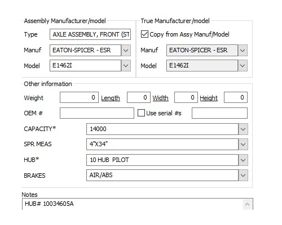Click the Notes scroll up arrow
Viewport: 282px width, 225px height.
248,204
